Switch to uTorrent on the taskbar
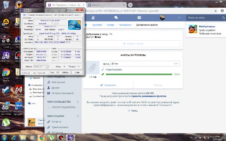The width and height of the screenshot is (226, 141). [52, 138]
